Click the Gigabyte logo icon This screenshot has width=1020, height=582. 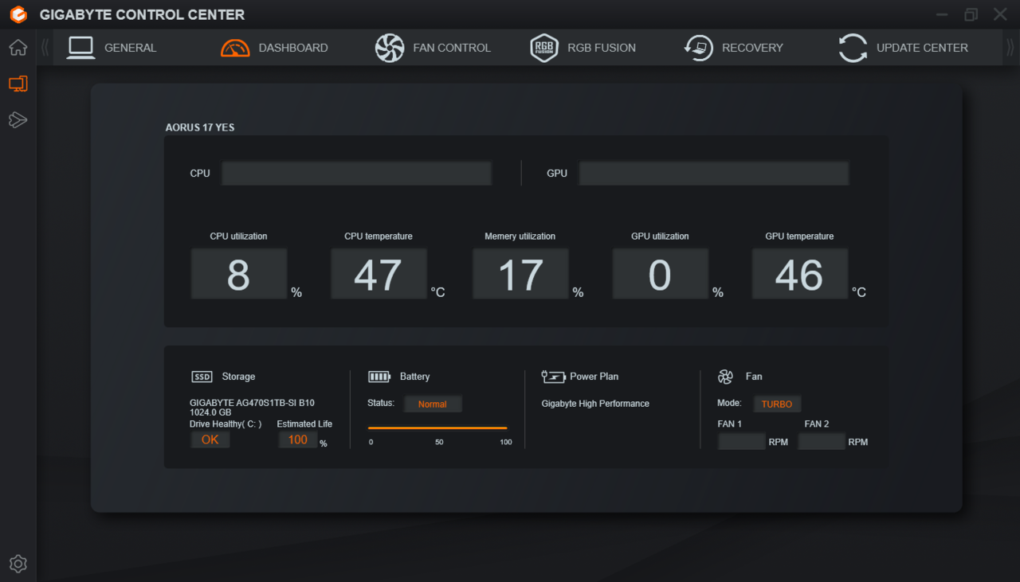(x=18, y=14)
